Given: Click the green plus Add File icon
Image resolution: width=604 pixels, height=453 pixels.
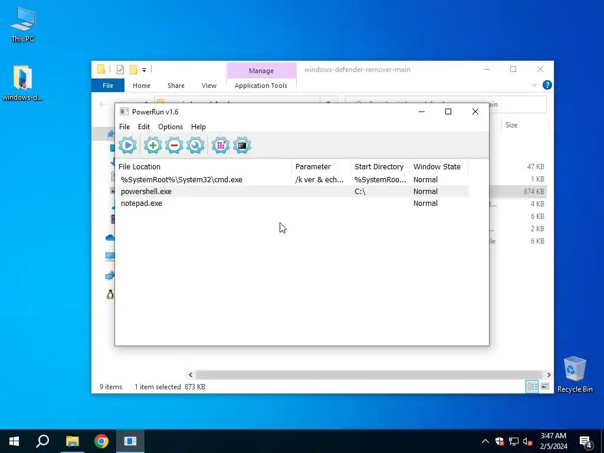Looking at the screenshot, I should tap(153, 146).
